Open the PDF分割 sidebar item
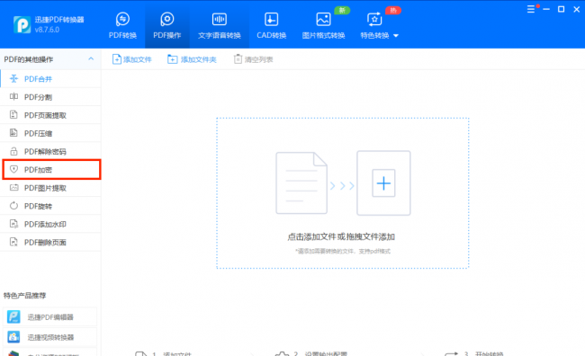The height and width of the screenshot is (356, 585). click(50, 97)
